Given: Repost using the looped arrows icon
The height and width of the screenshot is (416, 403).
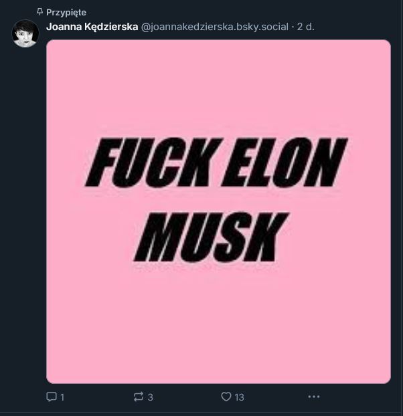Looking at the screenshot, I should coord(139,397).
